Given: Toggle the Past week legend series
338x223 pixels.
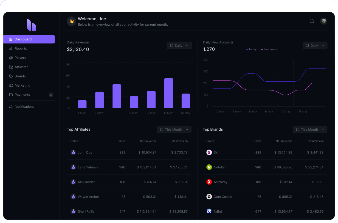Looking at the screenshot, I should point(269,49).
